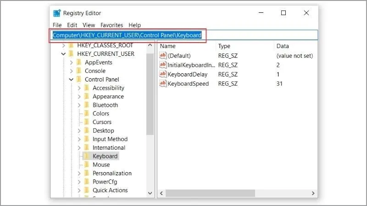Image resolution: width=367 pixels, height=206 pixels.
Task: Click the values pane scroll left arrow
Action: coord(161,193)
